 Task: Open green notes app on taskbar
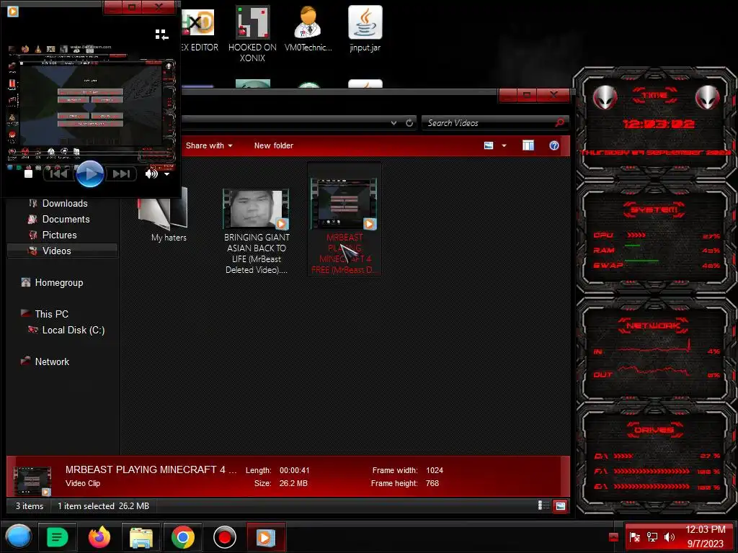pyautogui.click(x=57, y=536)
